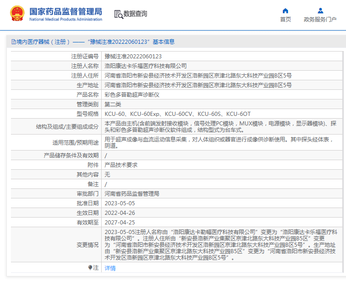
Task: Click the 审批部门 row label
Action: (x=88, y=194)
